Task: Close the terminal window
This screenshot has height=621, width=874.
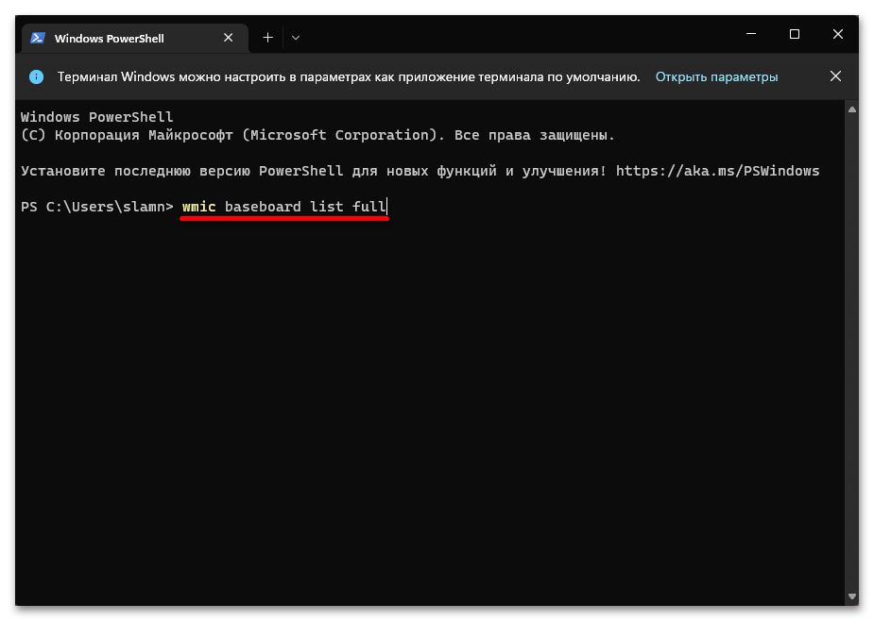Action: coord(837,34)
